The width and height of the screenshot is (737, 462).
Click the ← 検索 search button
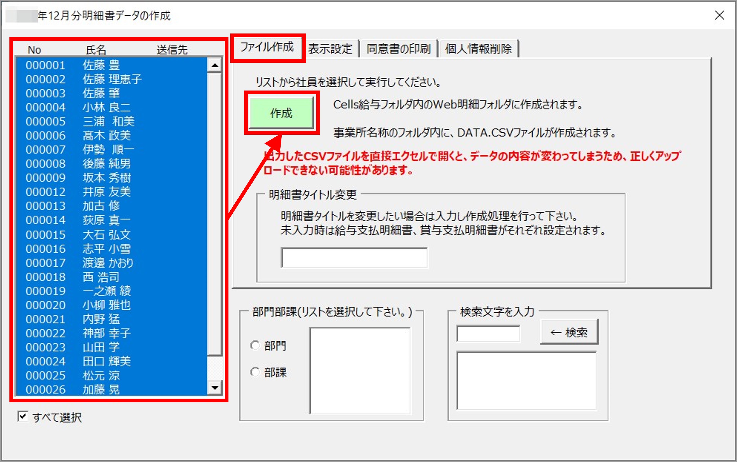pos(569,332)
